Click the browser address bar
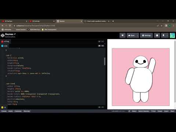The image size is (176, 132). (84, 26)
